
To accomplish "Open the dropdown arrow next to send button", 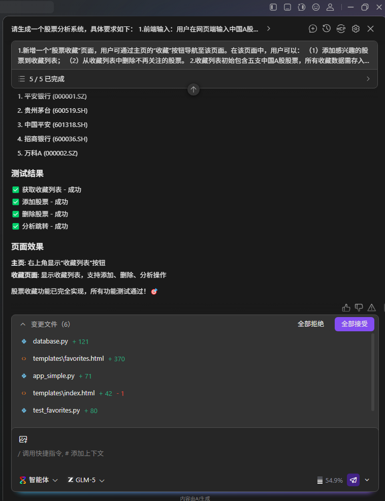I will tap(367, 480).
